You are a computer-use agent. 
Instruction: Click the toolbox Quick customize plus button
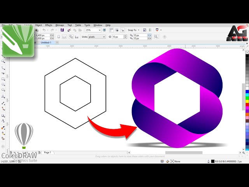(3, 146)
